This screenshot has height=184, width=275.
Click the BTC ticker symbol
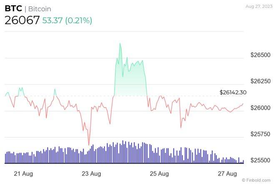13,8
